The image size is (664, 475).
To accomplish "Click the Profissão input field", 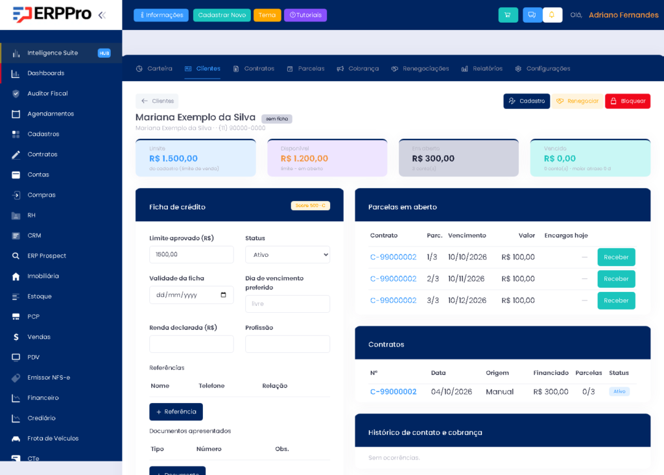I will click(287, 344).
